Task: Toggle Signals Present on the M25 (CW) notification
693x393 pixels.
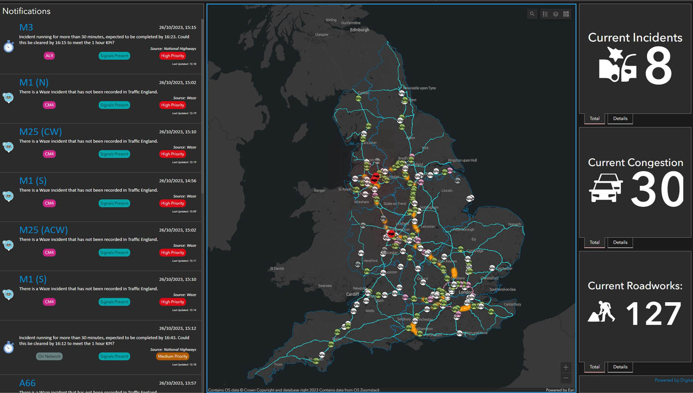Action: [114, 154]
